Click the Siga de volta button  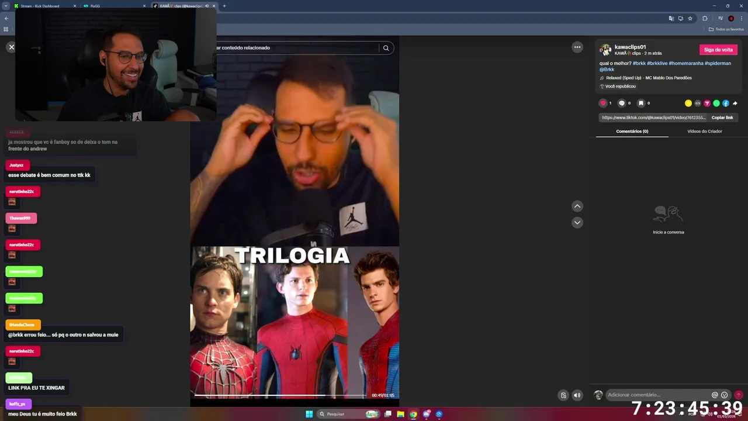[718, 50]
